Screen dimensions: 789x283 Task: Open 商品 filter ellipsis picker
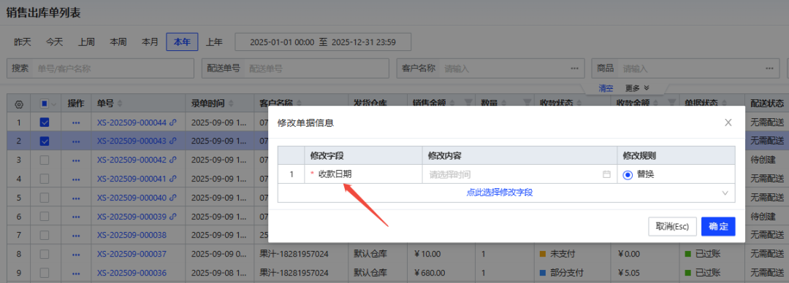click(x=769, y=69)
